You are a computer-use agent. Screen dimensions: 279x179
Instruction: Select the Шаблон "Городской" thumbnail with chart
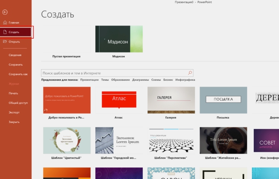119,140
